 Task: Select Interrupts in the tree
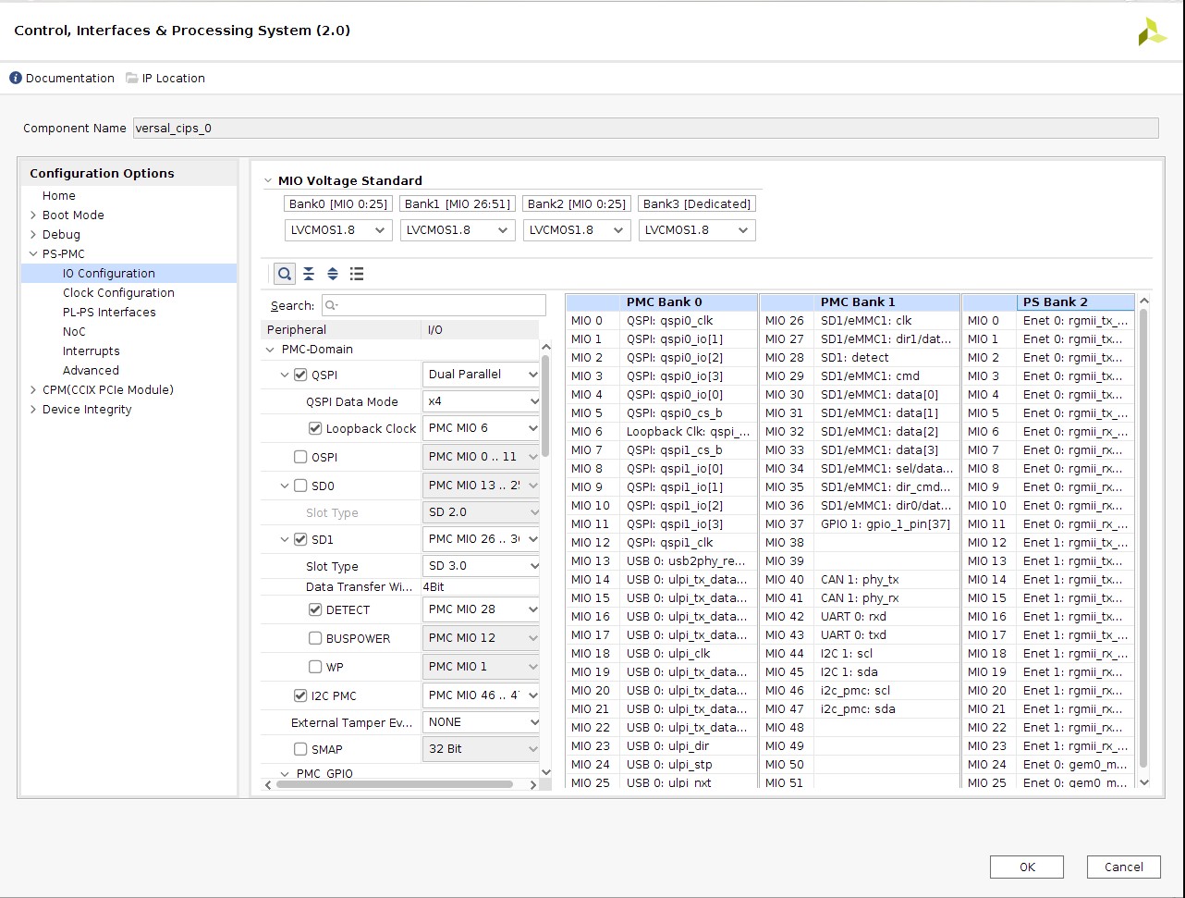pos(92,351)
